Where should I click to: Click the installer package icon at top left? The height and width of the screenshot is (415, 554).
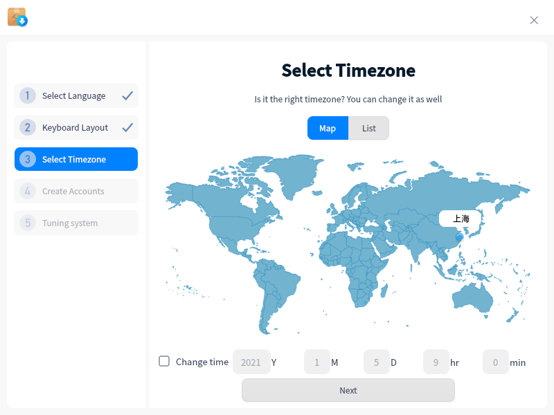[x=17, y=17]
